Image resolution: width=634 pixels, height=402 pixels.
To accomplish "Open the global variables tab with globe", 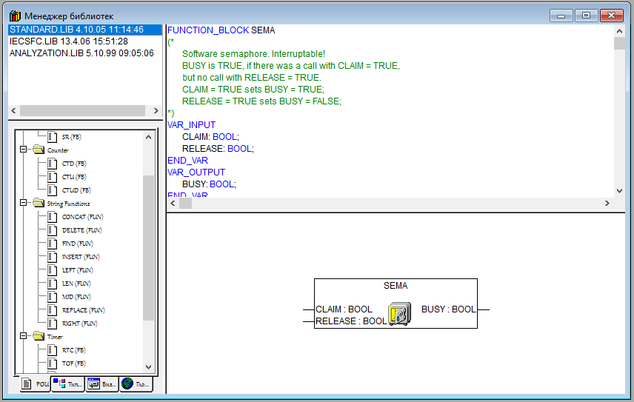I will (x=136, y=384).
